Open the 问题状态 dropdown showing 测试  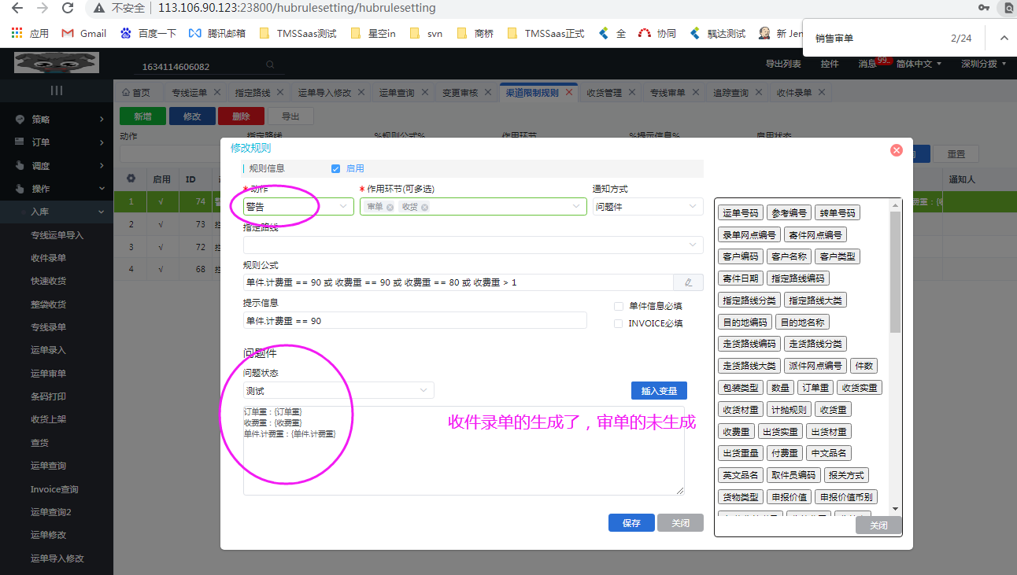pos(338,390)
